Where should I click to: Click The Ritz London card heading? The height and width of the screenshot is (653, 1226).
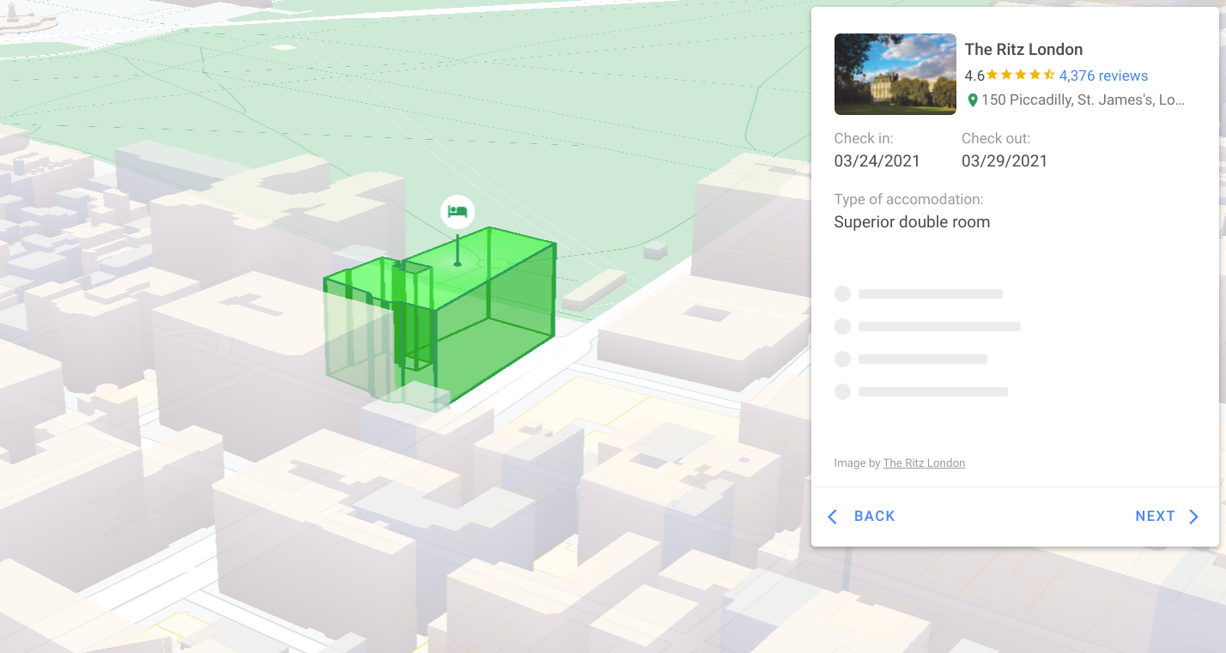1023,50
